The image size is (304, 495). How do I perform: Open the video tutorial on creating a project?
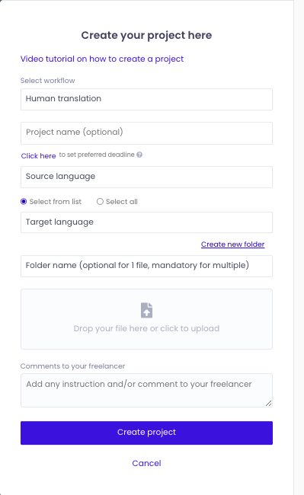102,59
